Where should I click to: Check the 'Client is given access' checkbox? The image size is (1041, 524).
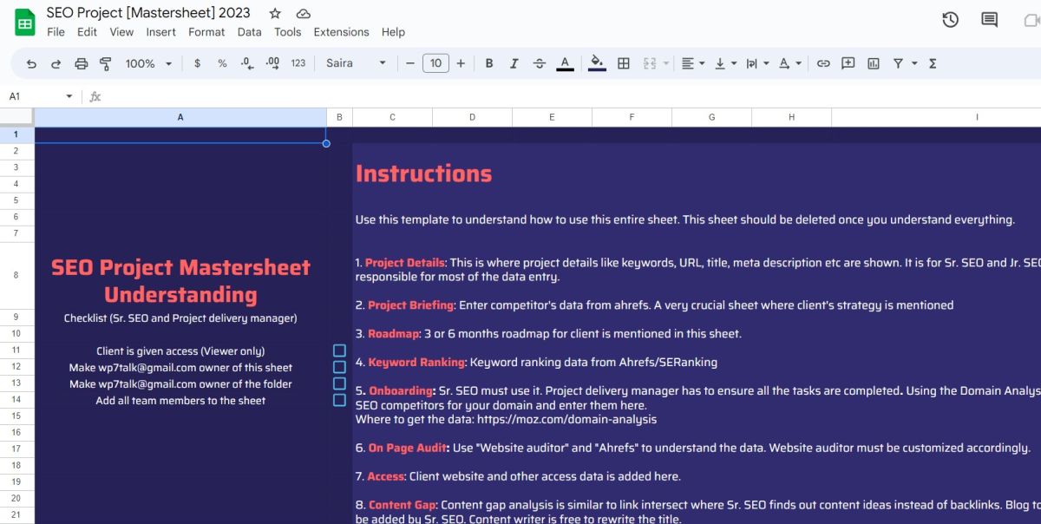(x=339, y=350)
